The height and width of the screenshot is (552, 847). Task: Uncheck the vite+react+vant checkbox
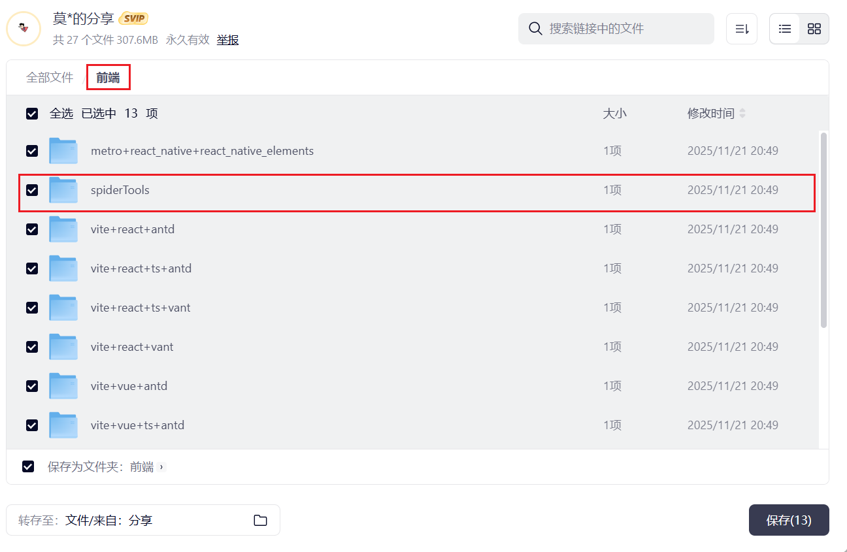[x=32, y=347]
